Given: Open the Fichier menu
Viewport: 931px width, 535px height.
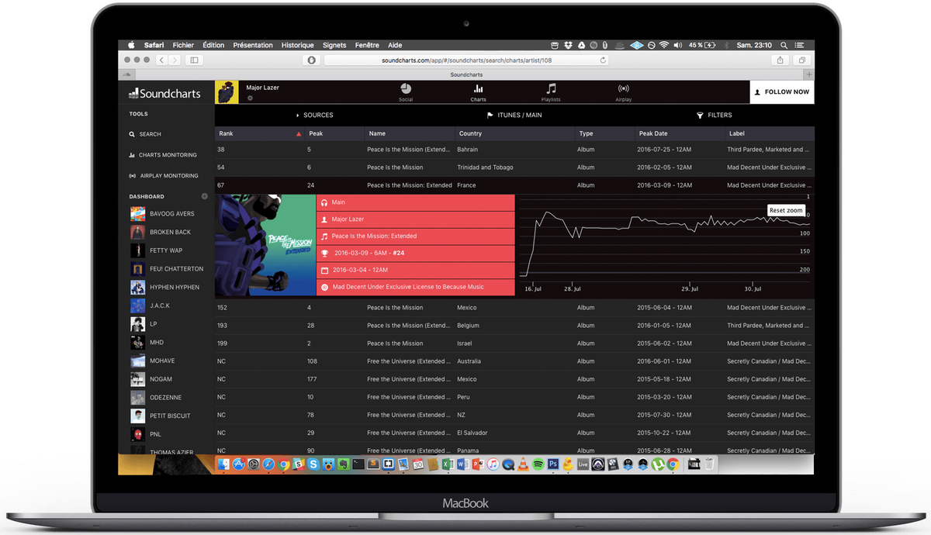Looking at the screenshot, I should click(x=183, y=45).
